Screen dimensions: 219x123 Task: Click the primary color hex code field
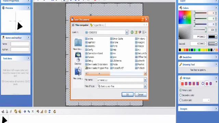(x=199, y=37)
